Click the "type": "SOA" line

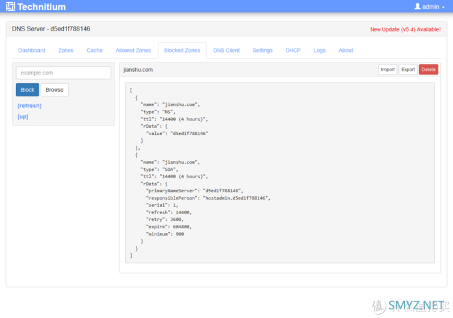pyautogui.click(x=159, y=170)
